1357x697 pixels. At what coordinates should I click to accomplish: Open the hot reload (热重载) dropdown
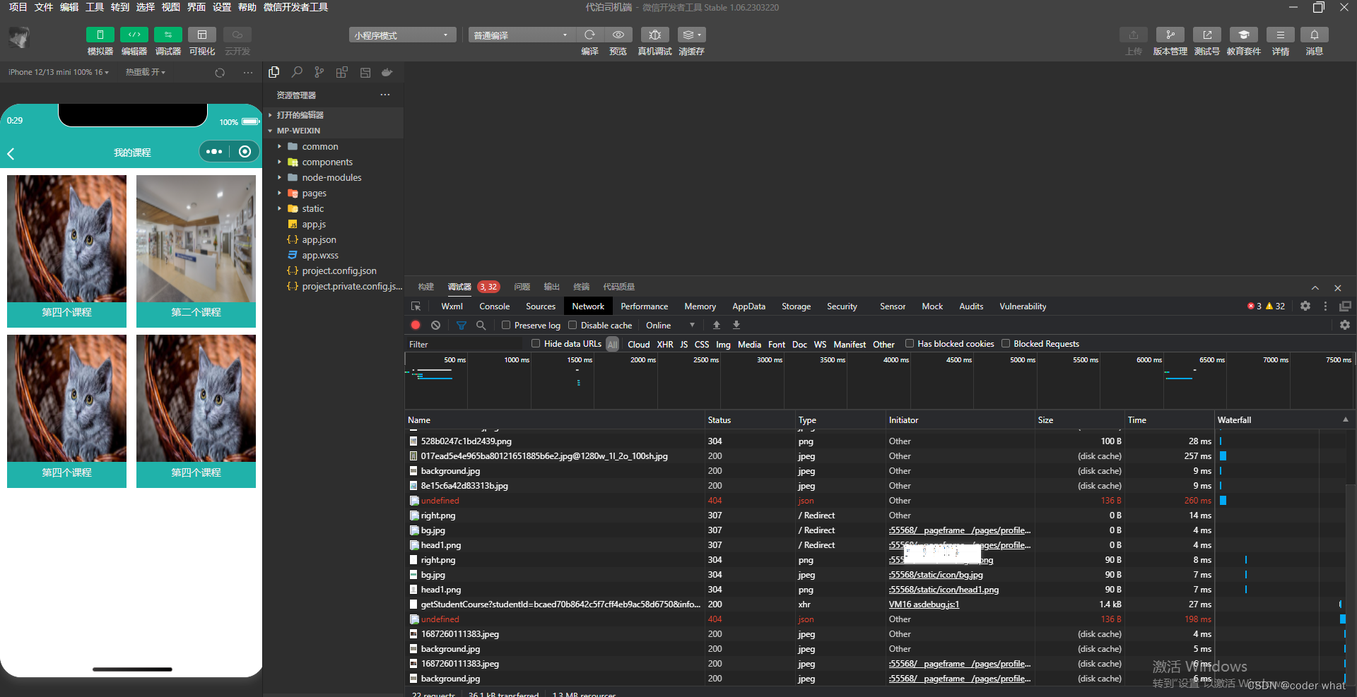pyautogui.click(x=145, y=72)
